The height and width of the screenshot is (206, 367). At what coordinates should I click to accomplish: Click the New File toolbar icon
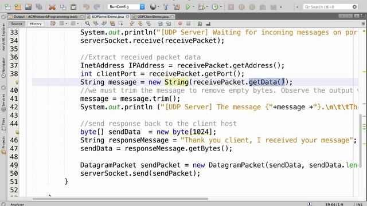click(x=7, y=7)
